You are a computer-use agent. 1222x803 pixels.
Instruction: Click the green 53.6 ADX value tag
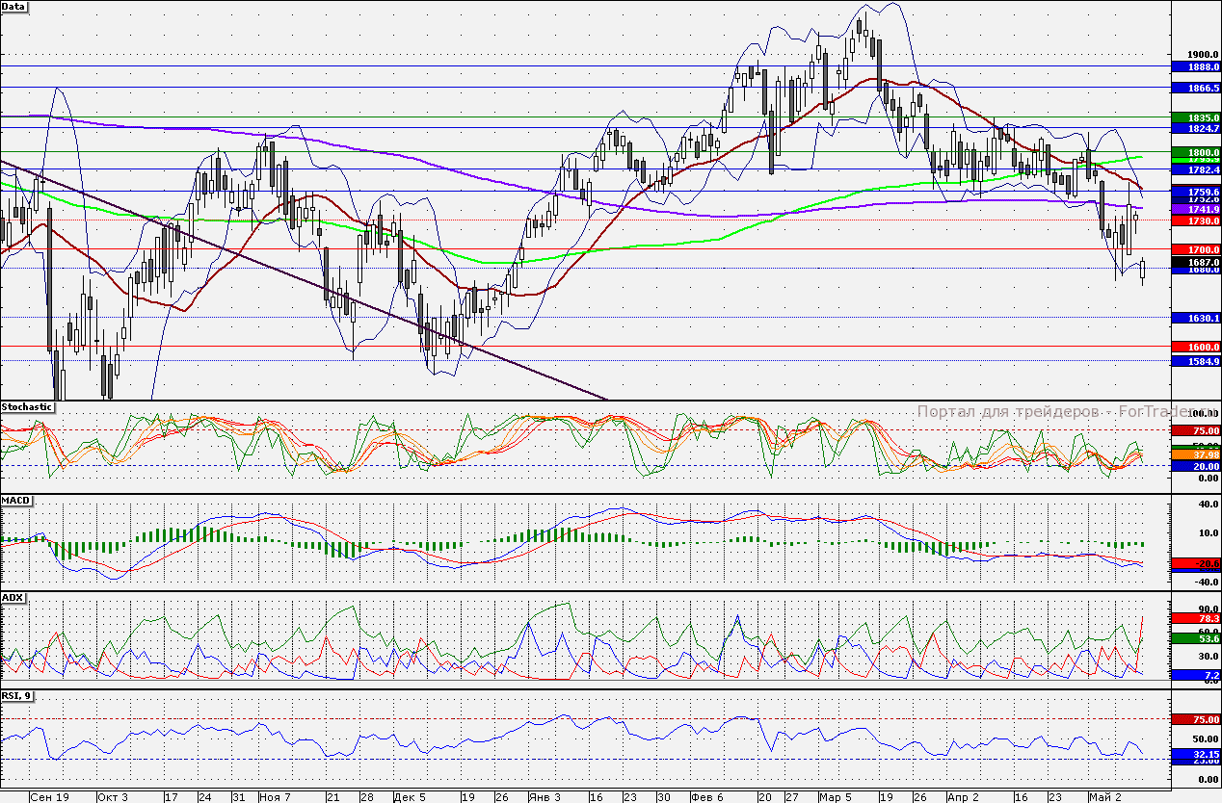point(1196,638)
